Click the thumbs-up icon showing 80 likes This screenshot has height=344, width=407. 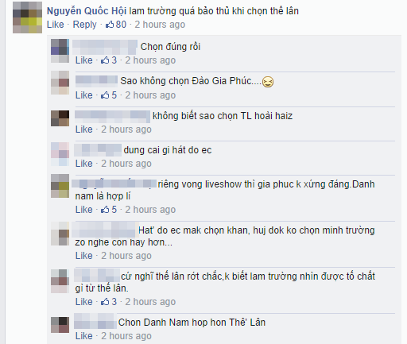click(110, 25)
